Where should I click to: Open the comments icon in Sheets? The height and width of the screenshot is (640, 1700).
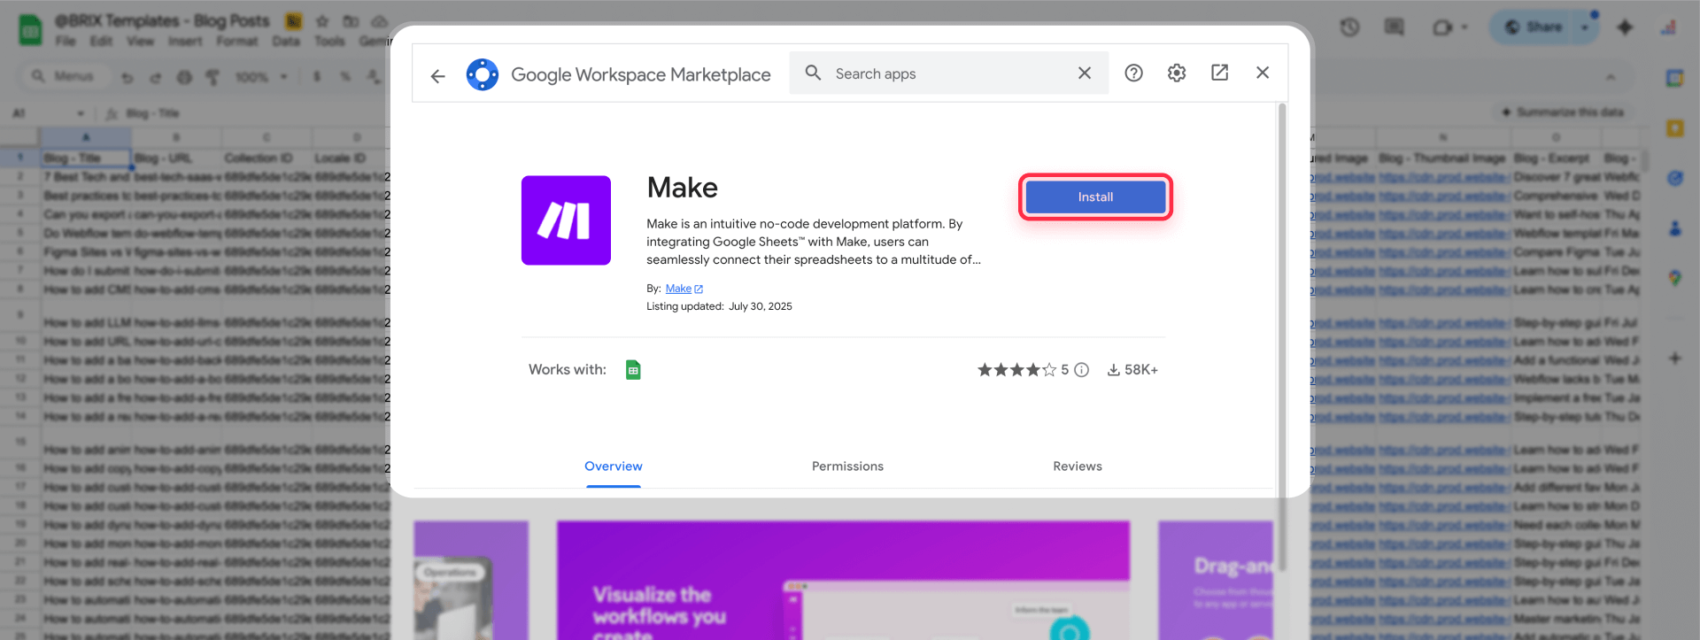click(x=1395, y=27)
